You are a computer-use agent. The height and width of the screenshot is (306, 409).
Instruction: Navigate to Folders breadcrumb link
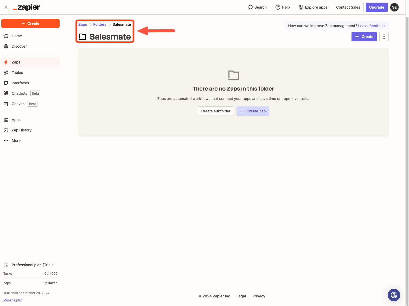pos(100,24)
